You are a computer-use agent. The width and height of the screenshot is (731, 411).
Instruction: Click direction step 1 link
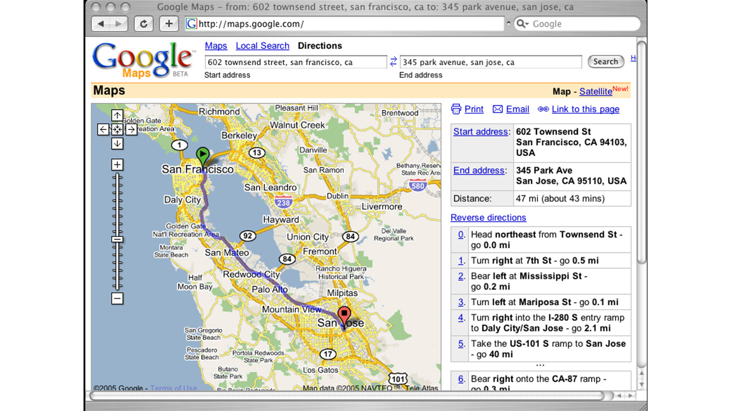coord(461,261)
